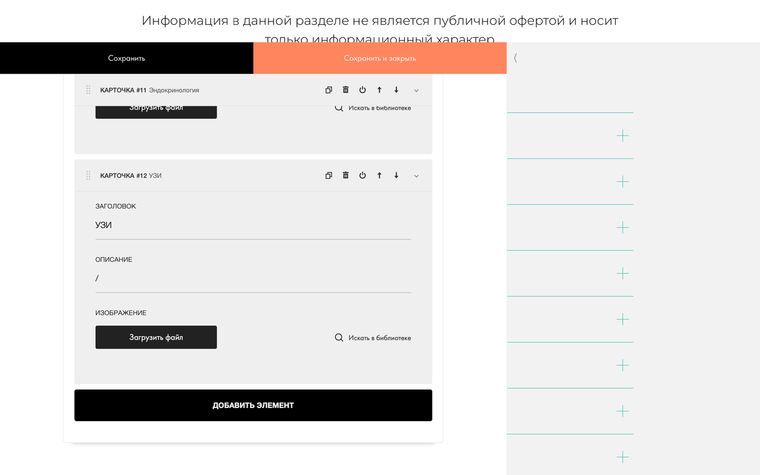Screen dimensions: 760x475
Task: Duplicate the УЗИ card
Action: click(329, 175)
